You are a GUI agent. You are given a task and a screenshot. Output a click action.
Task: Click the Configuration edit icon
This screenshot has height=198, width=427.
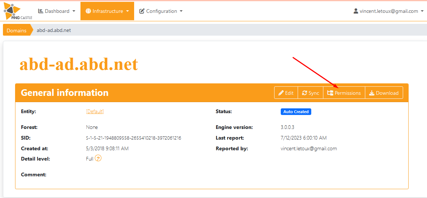point(142,11)
